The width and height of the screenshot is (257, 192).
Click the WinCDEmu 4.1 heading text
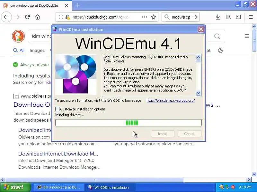click(x=128, y=44)
